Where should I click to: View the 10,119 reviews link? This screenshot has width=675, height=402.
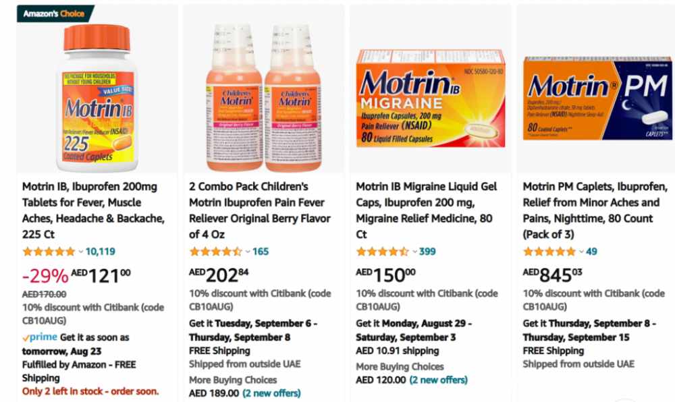(101, 252)
